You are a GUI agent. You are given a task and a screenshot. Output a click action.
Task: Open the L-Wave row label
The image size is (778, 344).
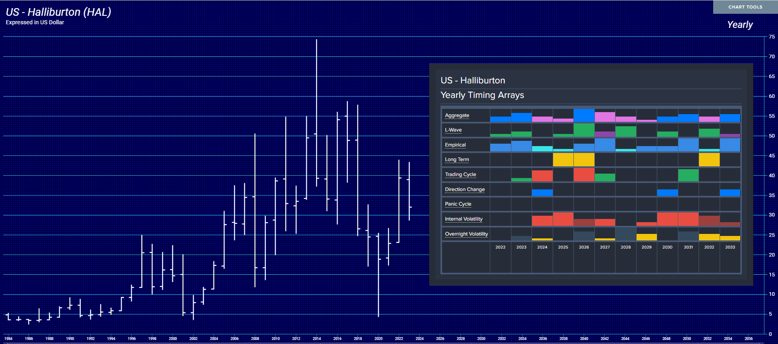click(453, 130)
